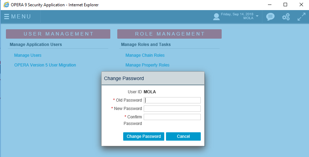The image size is (309, 157).
Task: Open the chat message bubble icon
Action: click(x=270, y=17)
